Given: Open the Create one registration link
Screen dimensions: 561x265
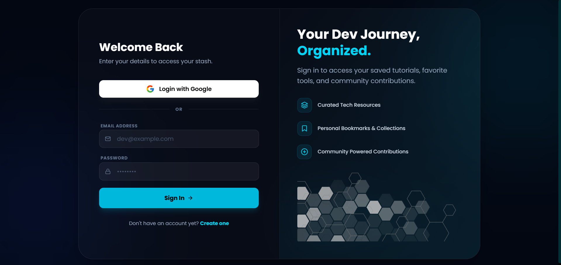Looking at the screenshot, I should coord(214,223).
